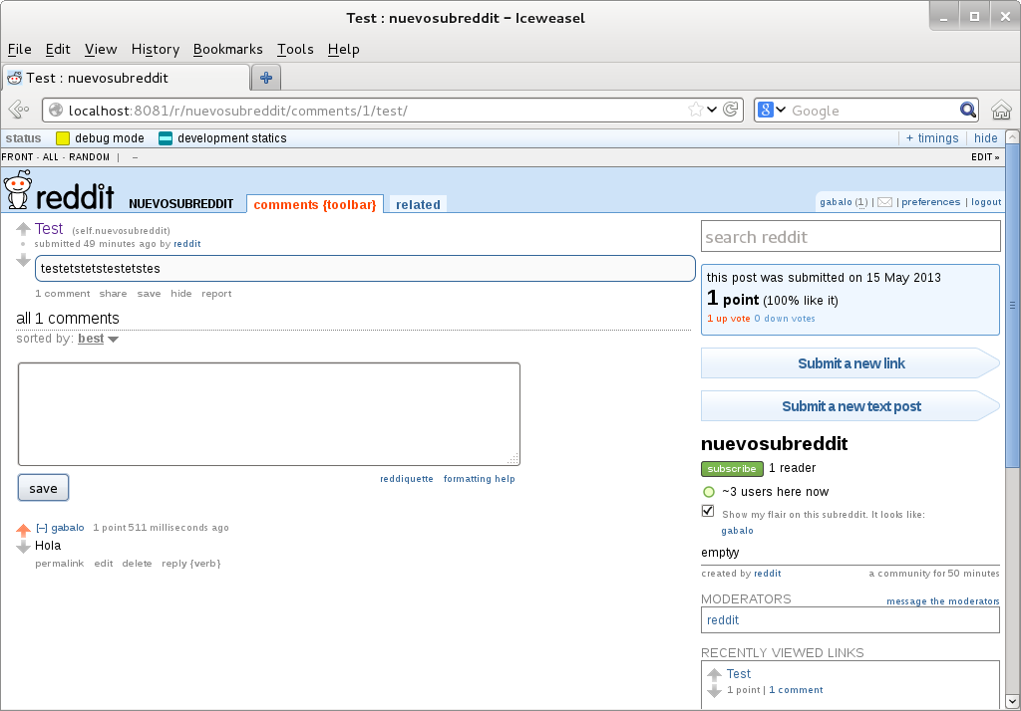Downvote gabalo's Hola comment
The height and width of the screenshot is (711, 1021).
click(x=24, y=547)
